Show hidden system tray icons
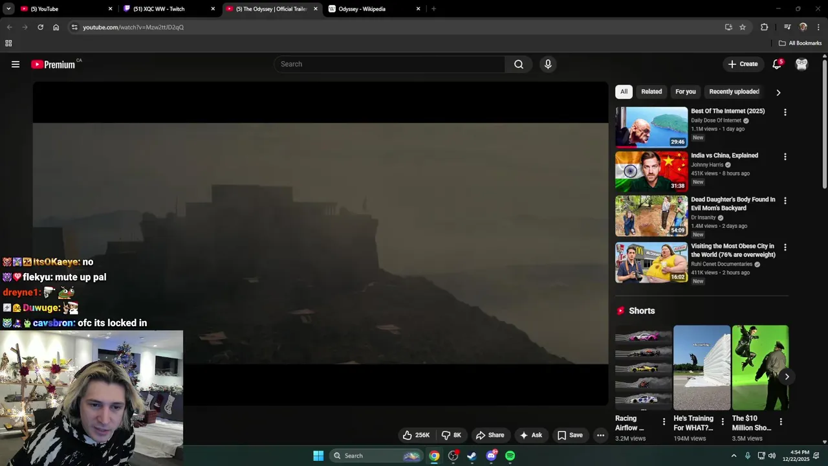The image size is (828, 466). [734, 456]
